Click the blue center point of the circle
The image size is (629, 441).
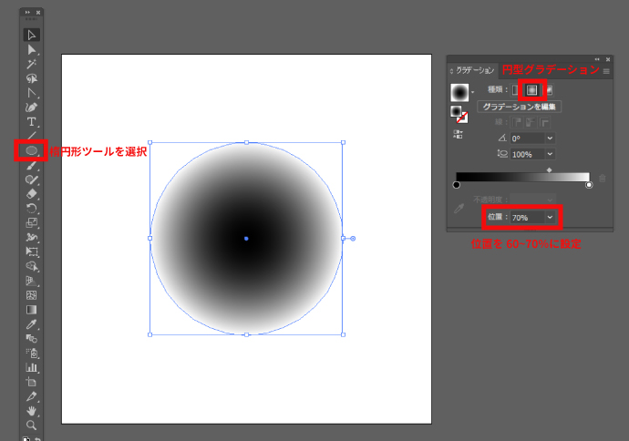click(x=246, y=238)
